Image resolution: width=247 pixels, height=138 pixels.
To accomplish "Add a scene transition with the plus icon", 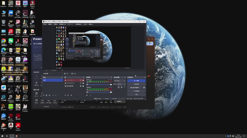I will (x=119, y=87).
